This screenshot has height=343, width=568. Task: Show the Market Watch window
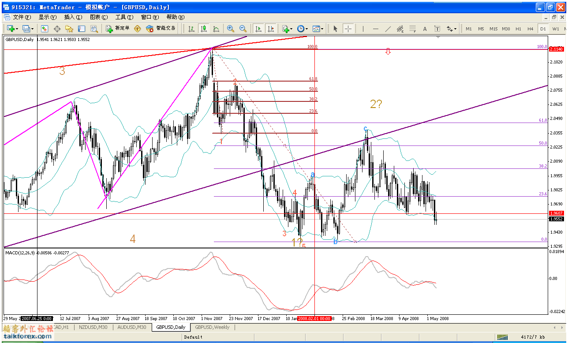[45, 29]
